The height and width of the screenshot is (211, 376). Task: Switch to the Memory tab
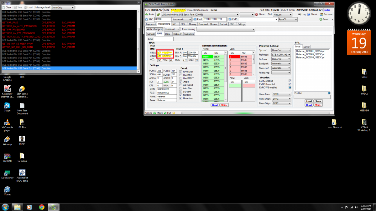point(192,24)
